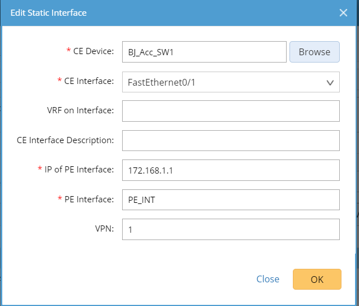Expand the CE Interface dropdown arrow
Screen dimensions: 359x306
click(330, 82)
